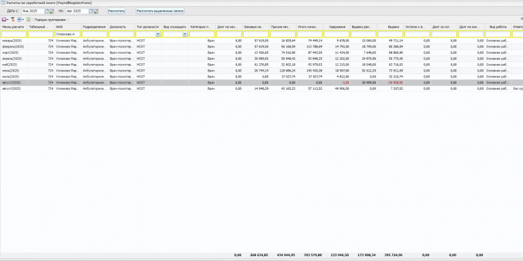Click the 'Подразделение' filter field
This screenshot has width=523, height=261.
[x=95, y=34]
